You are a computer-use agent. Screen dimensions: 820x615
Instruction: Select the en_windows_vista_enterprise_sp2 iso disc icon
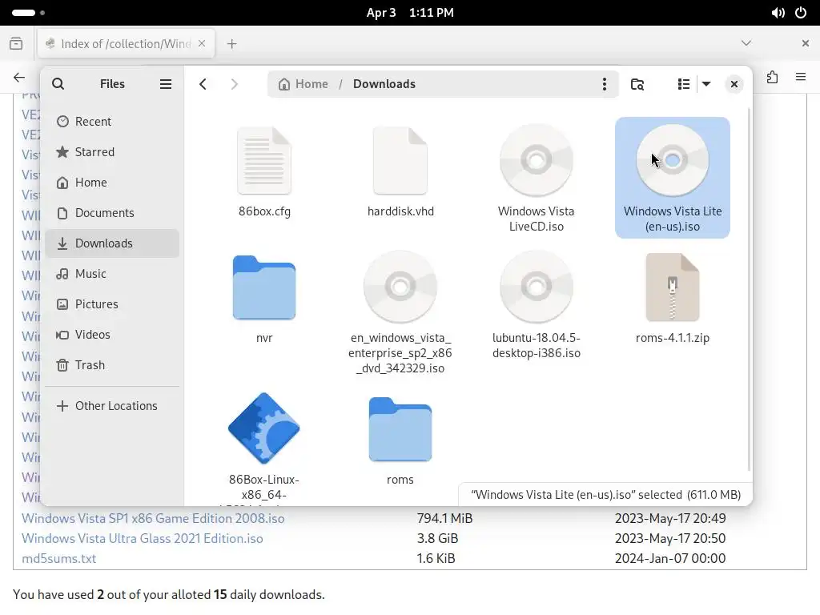tap(400, 287)
